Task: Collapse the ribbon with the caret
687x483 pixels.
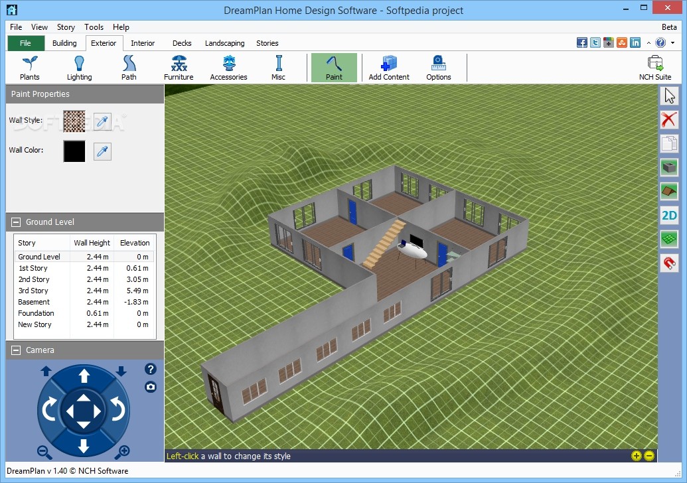Action: point(649,43)
